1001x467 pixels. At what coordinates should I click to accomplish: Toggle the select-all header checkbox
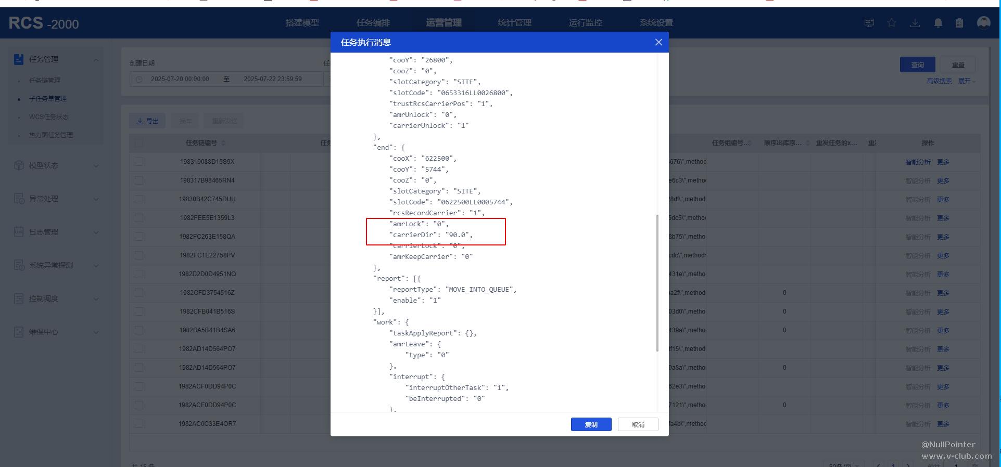click(139, 142)
